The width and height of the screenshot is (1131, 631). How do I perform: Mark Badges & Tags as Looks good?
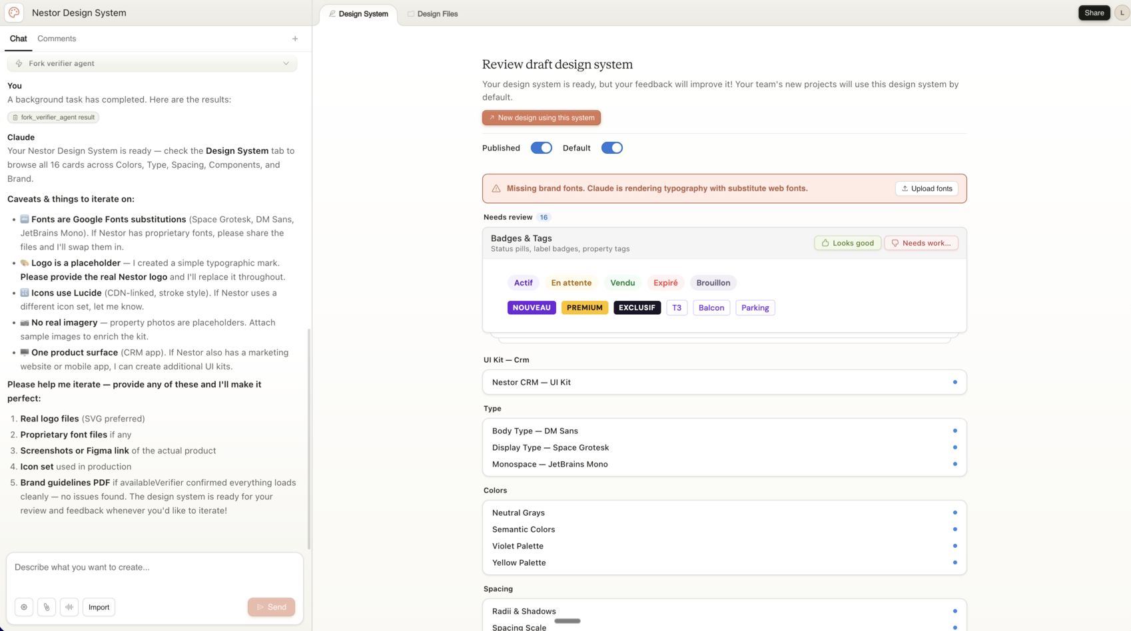pyautogui.click(x=847, y=243)
